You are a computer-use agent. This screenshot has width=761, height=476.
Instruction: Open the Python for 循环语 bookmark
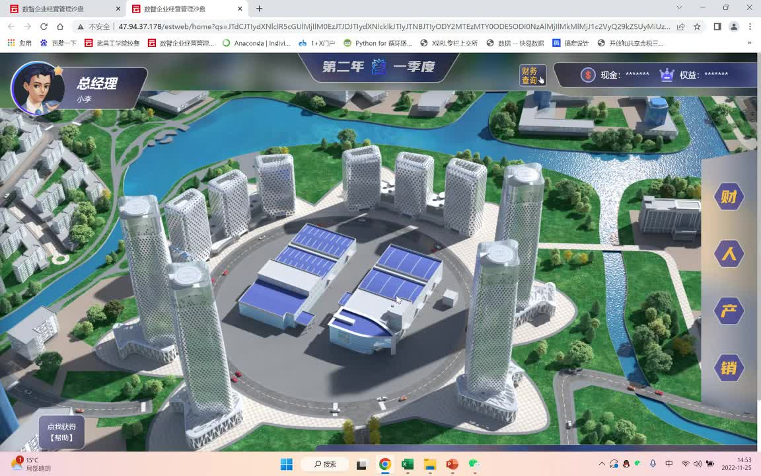coord(378,43)
